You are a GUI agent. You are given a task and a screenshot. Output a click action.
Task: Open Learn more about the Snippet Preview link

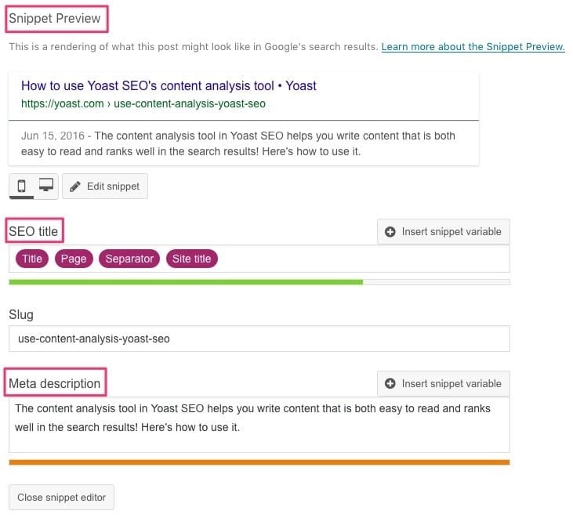pyautogui.click(x=473, y=47)
